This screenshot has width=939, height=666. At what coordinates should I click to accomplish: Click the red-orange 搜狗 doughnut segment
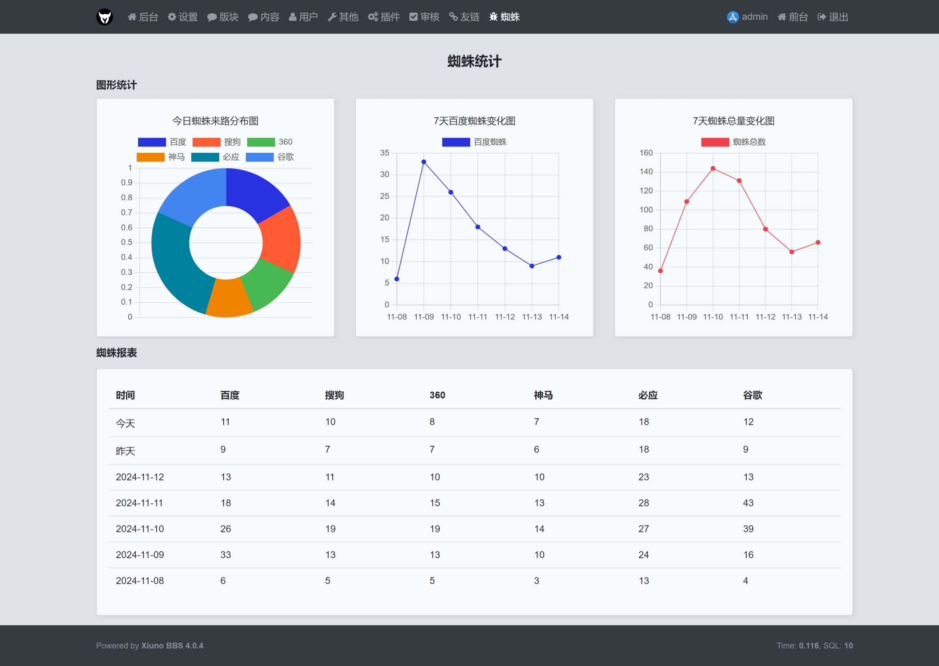click(282, 240)
